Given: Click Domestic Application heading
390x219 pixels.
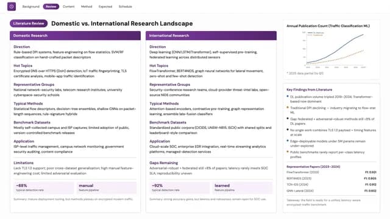Looking at the screenshot, I should coord(24,141).
